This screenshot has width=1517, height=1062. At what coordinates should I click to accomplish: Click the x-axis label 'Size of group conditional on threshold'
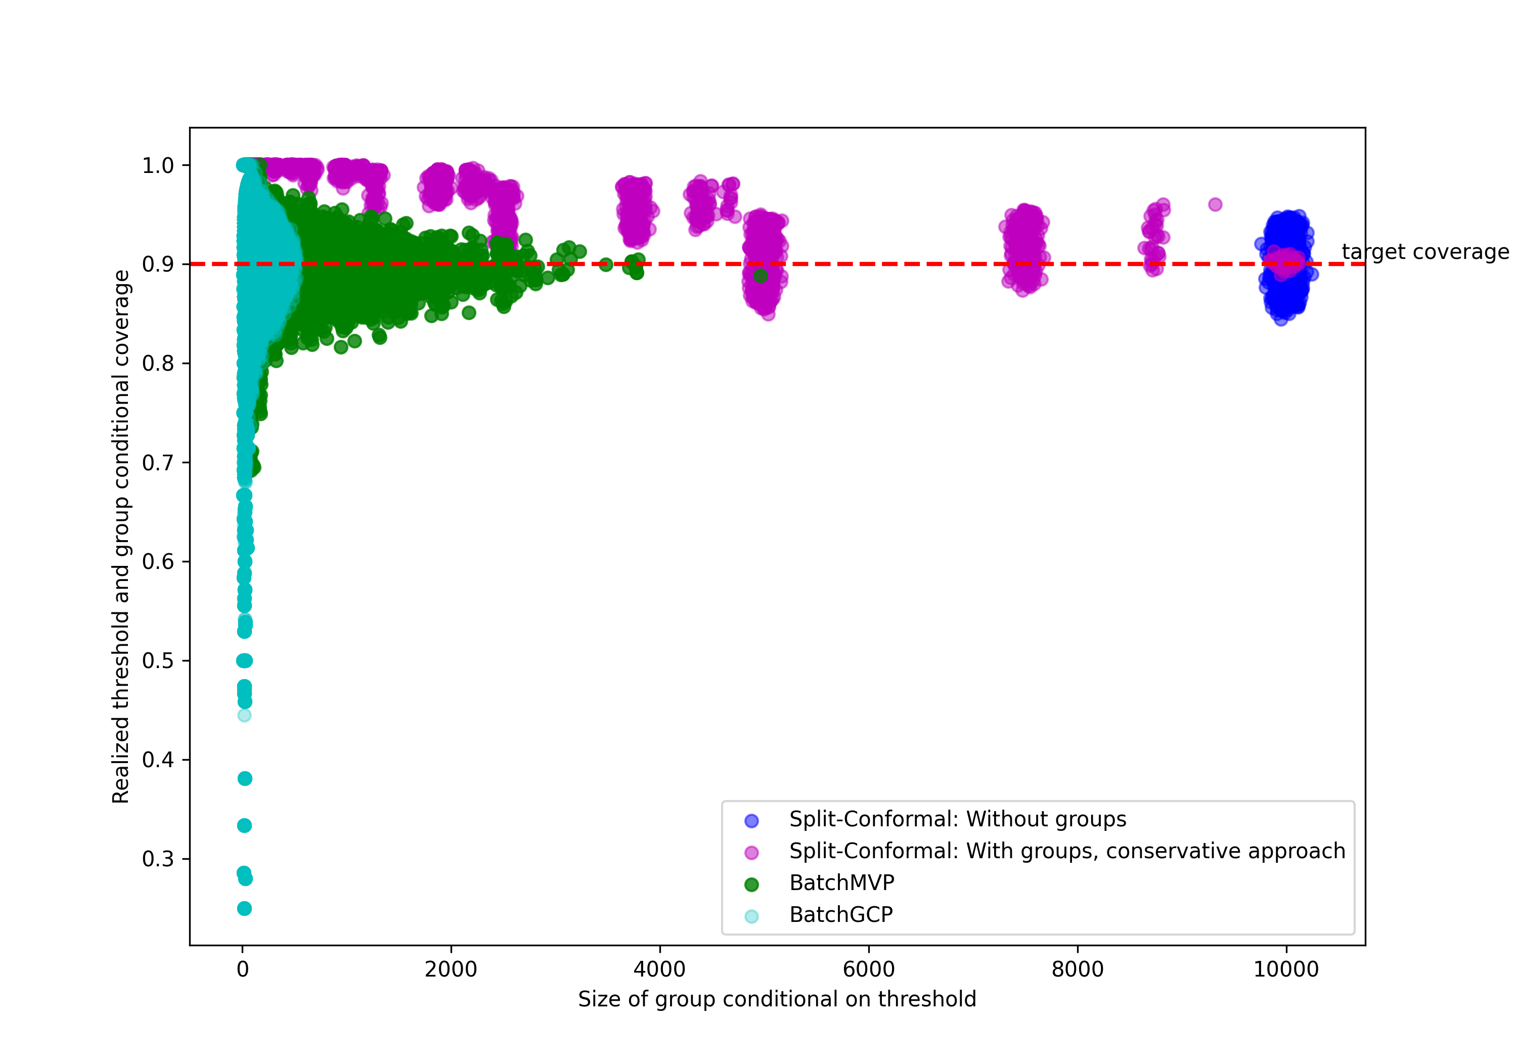[777, 999]
